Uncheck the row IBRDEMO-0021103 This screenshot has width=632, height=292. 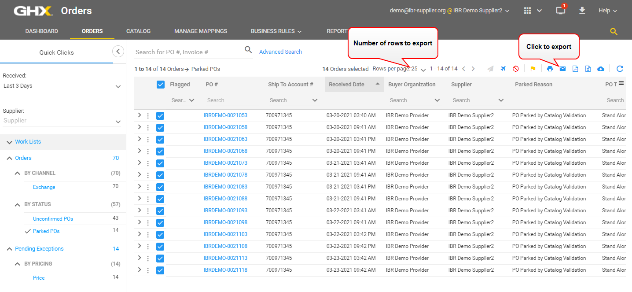tap(160, 235)
